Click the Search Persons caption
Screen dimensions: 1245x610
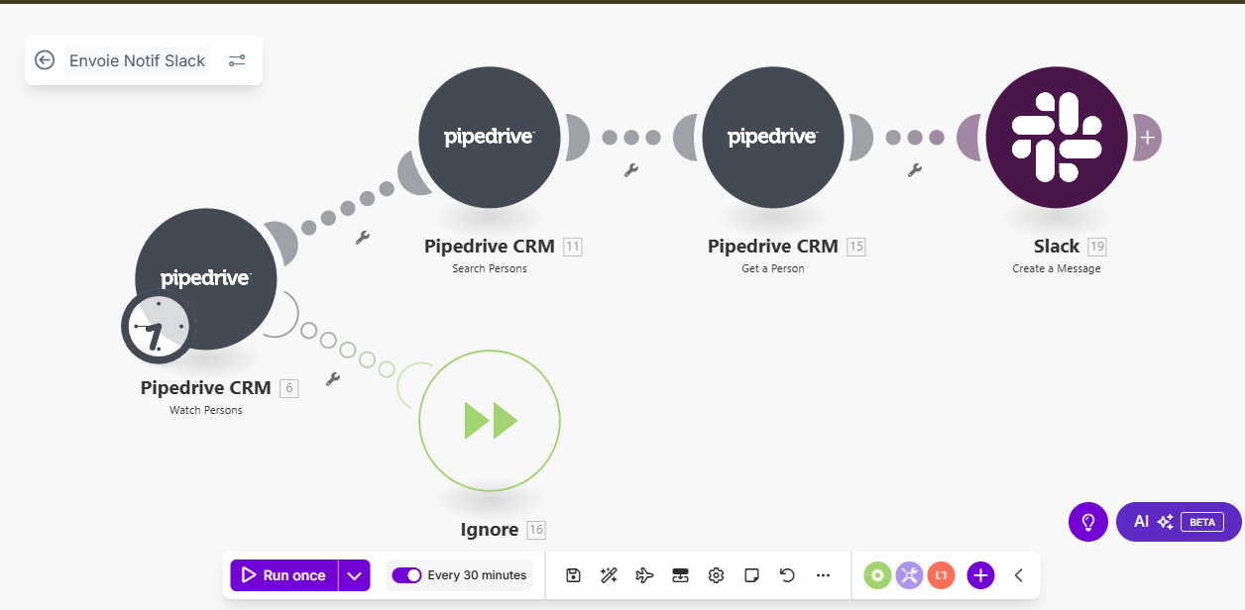tap(490, 268)
